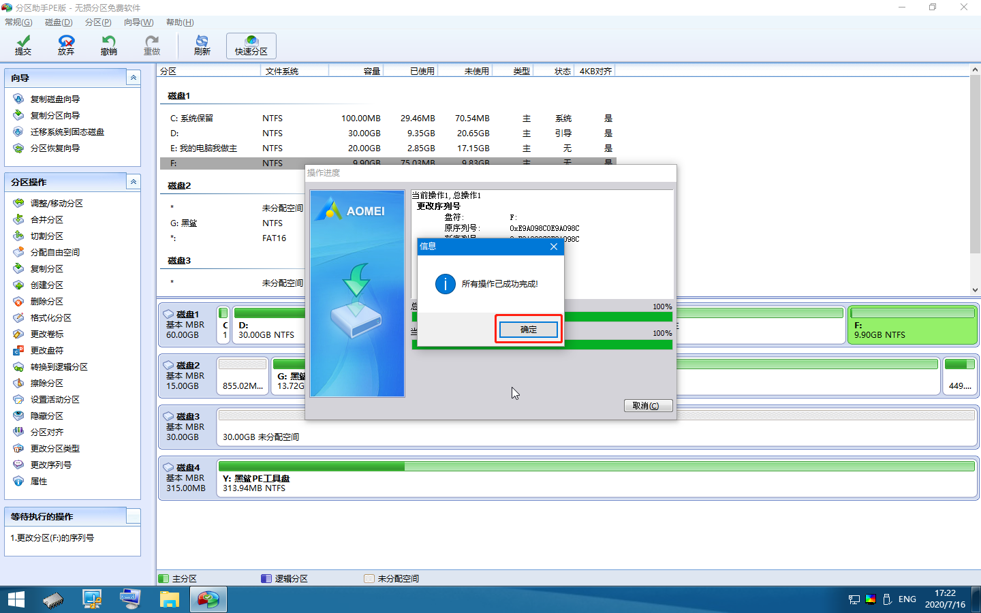Select 复制分区 operation

pyautogui.click(x=46, y=268)
